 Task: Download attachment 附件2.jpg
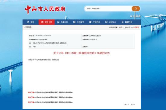[54, 97]
